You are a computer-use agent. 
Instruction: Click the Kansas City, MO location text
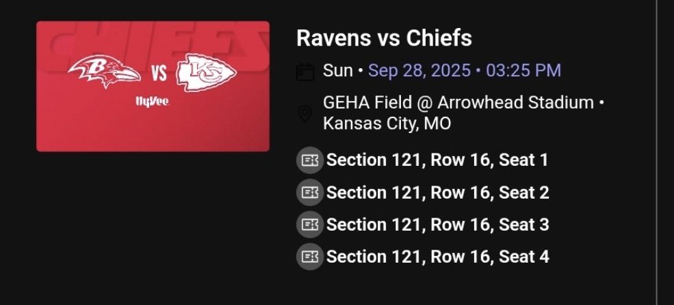click(x=387, y=124)
